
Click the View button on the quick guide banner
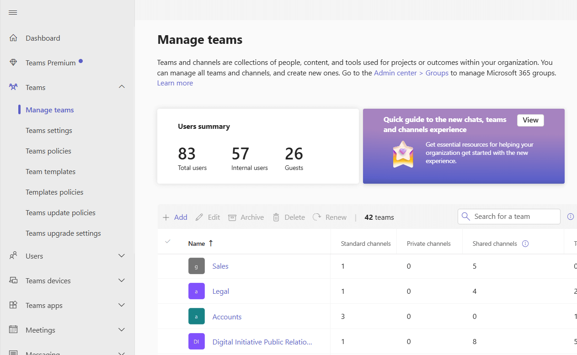(x=530, y=120)
